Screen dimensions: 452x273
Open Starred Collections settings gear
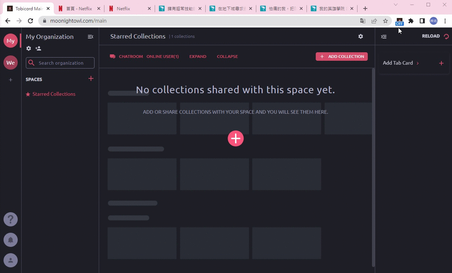(361, 36)
